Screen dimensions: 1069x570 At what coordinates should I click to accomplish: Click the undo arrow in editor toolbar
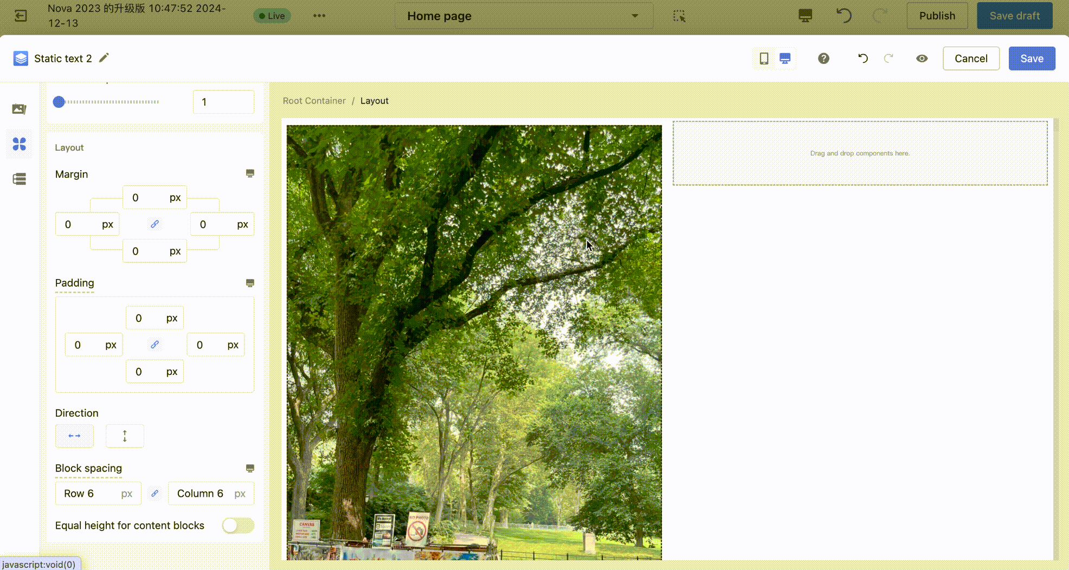click(862, 59)
